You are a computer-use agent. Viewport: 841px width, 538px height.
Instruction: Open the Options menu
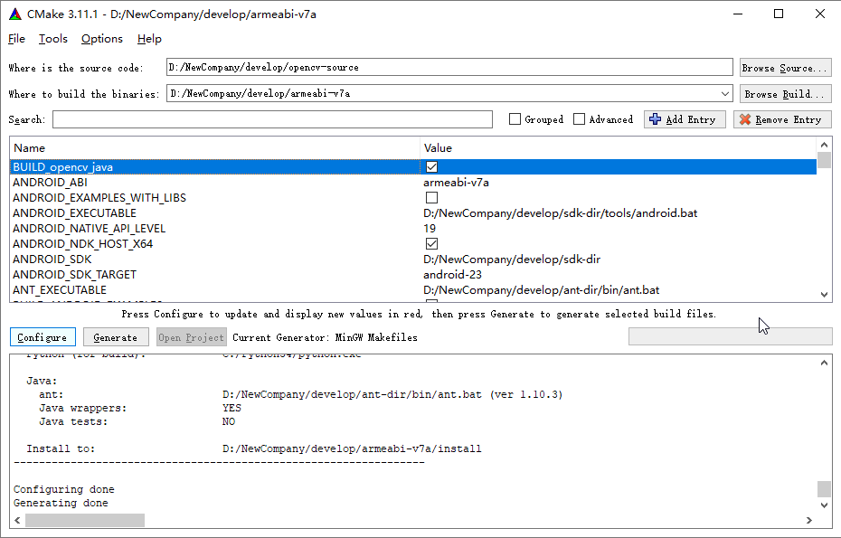point(102,39)
